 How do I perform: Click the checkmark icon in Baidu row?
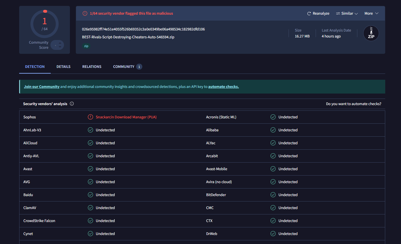(x=90, y=195)
